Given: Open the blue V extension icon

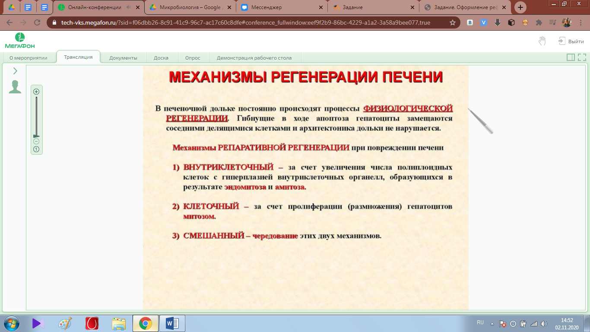Looking at the screenshot, I should 484,22.
